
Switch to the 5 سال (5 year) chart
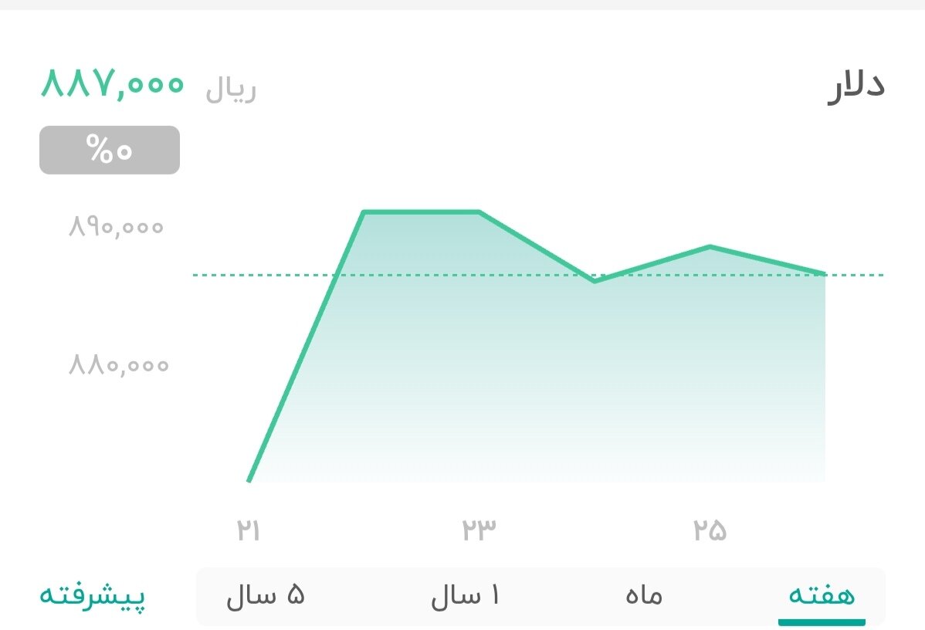266,595
